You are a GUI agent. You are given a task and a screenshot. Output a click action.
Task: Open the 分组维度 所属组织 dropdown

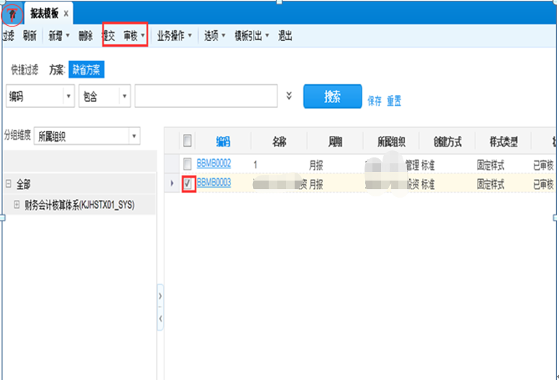click(x=134, y=136)
